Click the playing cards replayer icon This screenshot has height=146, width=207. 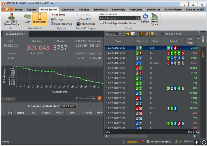click(x=133, y=34)
